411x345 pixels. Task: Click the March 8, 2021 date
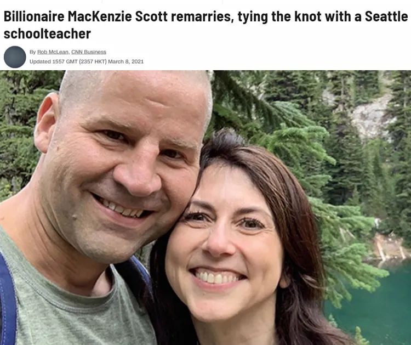126,61
